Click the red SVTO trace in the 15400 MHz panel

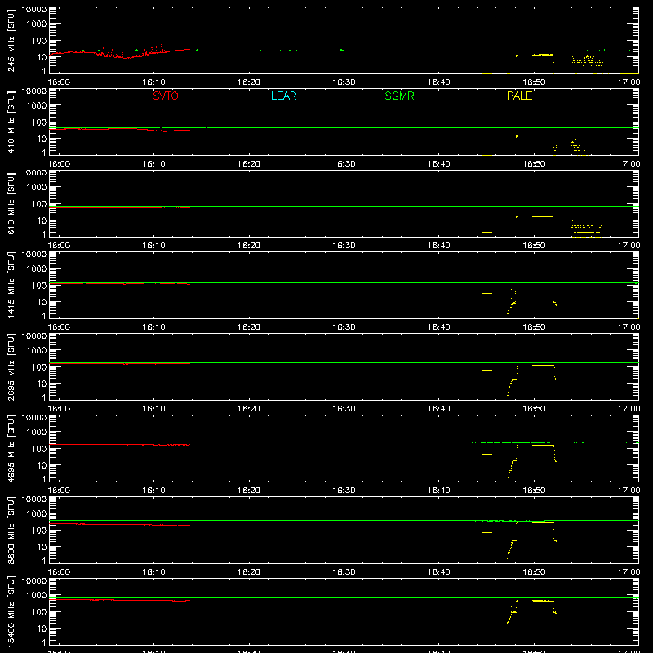119,600
